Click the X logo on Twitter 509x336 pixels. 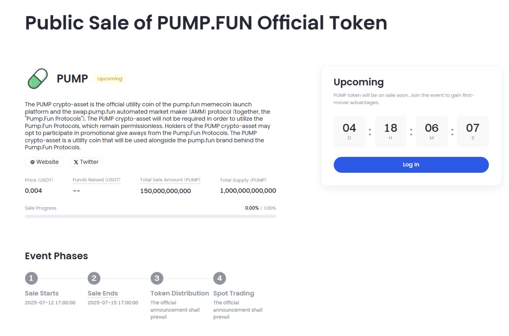(76, 162)
